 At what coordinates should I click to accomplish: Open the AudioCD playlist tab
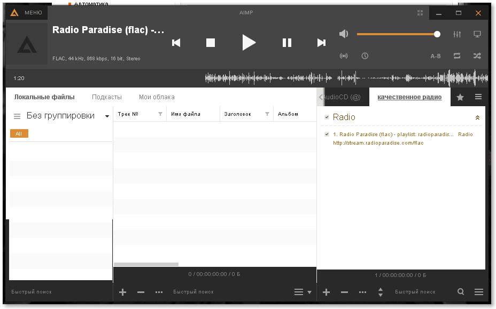(x=343, y=97)
